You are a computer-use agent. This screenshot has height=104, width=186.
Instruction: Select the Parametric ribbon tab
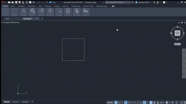coord(32,6)
